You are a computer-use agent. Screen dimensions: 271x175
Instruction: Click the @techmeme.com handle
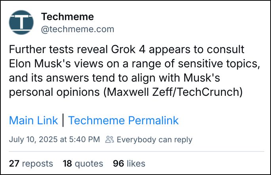(77, 29)
